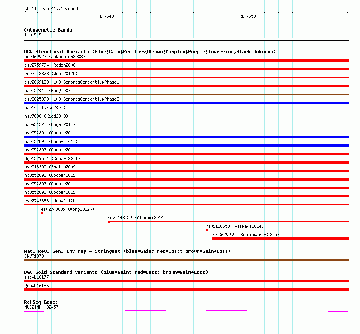This screenshot has height=334, width=360.
Task: Open esv3625098 (1000GenomesConsortiumPhase3) entry
Action: point(73,99)
